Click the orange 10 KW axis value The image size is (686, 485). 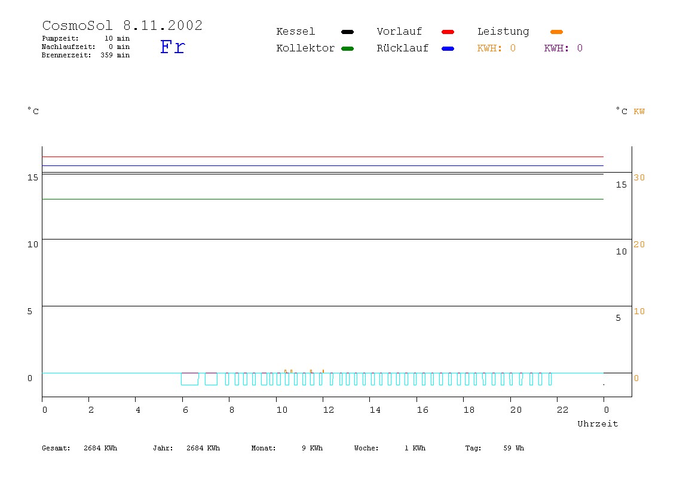[639, 311]
